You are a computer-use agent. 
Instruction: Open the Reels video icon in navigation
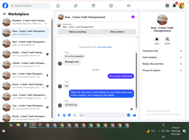click(x=93, y=6)
